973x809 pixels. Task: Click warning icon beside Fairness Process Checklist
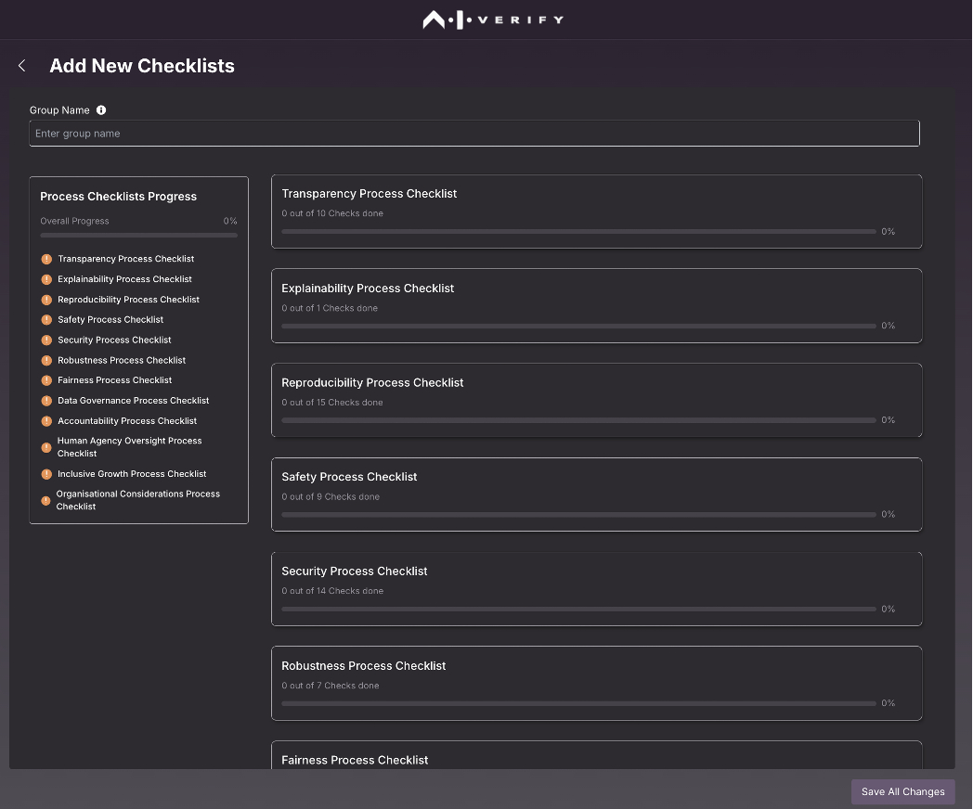(46, 380)
